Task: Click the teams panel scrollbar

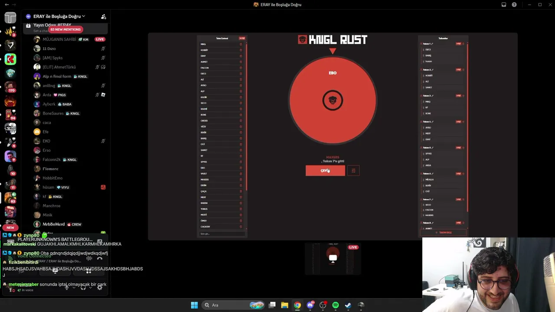Action: [468, 127]
